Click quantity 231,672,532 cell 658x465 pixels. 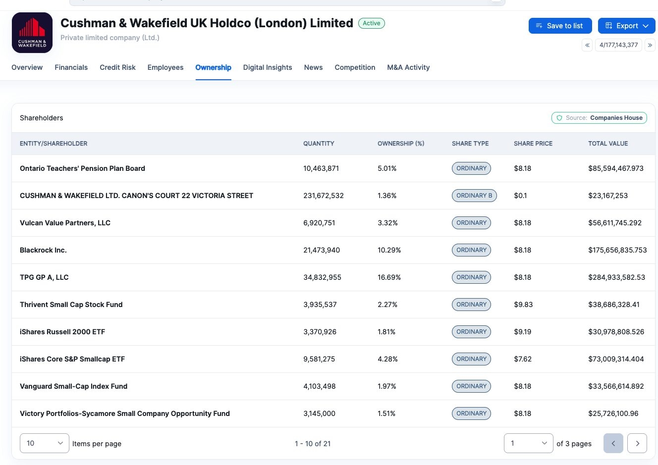tap(324, 196)
